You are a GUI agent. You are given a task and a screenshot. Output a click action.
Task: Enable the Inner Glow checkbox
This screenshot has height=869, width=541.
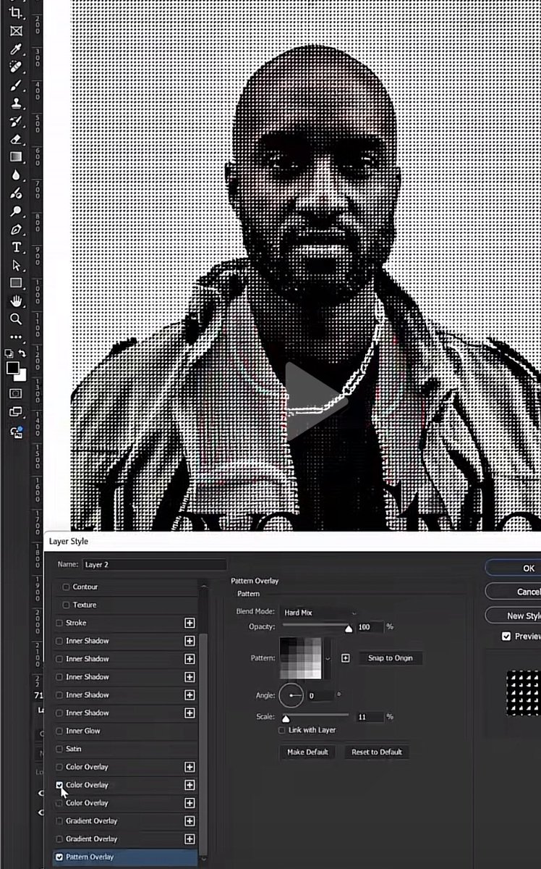(x=59, y=731)
